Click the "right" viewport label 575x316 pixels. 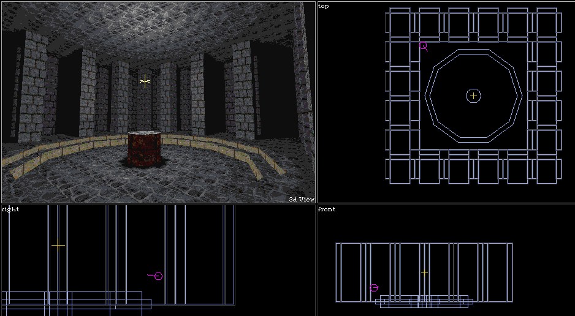[10, 209]
